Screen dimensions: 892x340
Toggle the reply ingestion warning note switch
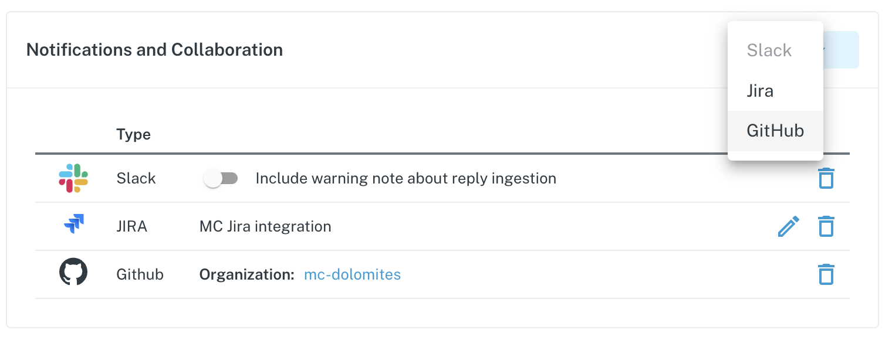pos(221,178)
